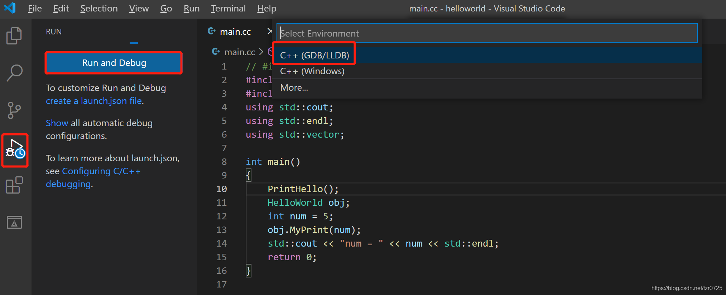Click using std::cout; line
The image size is (726, 295).
[x=289, y=107]
